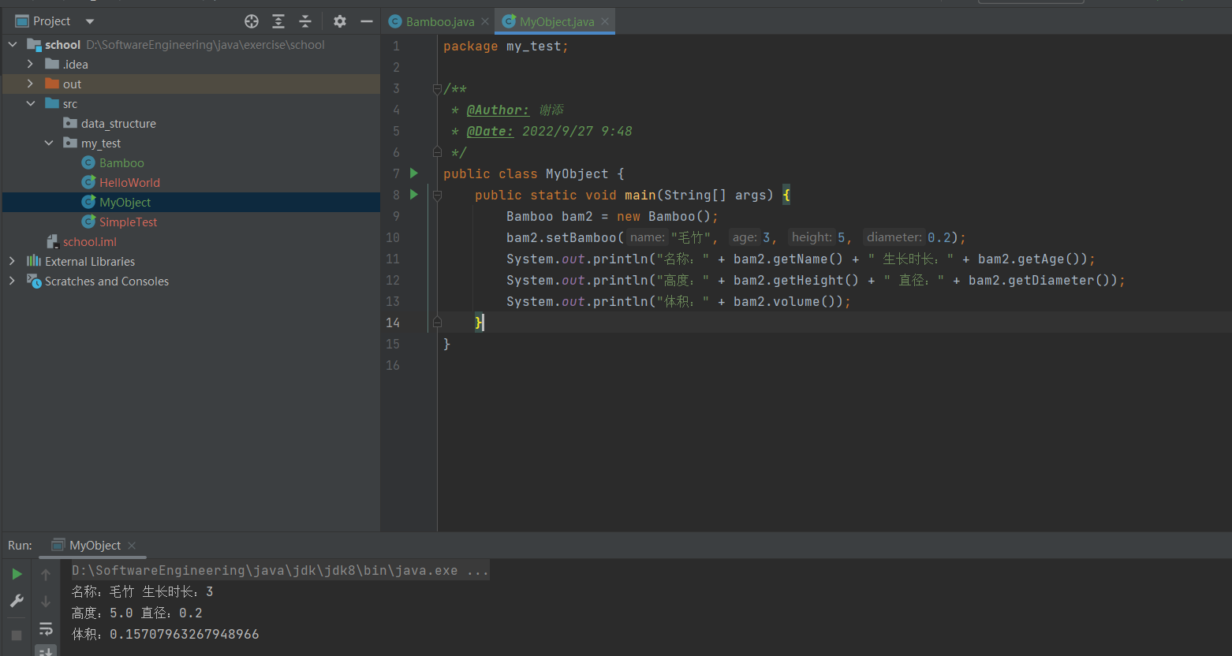Click school.iml file in project tree
Viewport: 1232px width, 656px height.
pos(89,241)
